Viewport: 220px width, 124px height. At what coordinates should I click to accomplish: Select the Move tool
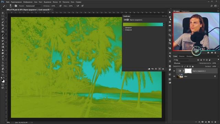click(3, 13)
